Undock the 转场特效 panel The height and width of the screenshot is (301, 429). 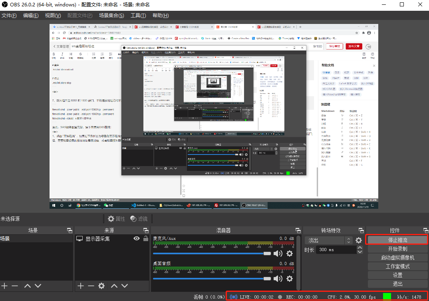361,230
